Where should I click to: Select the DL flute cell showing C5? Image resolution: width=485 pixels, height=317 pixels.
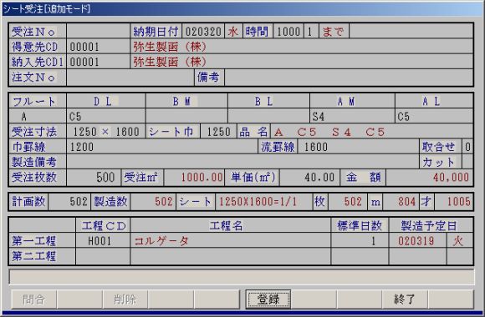[106, 116]
